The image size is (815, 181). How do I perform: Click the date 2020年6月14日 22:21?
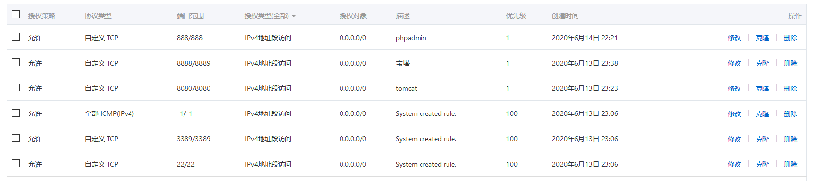pos(584,38)
